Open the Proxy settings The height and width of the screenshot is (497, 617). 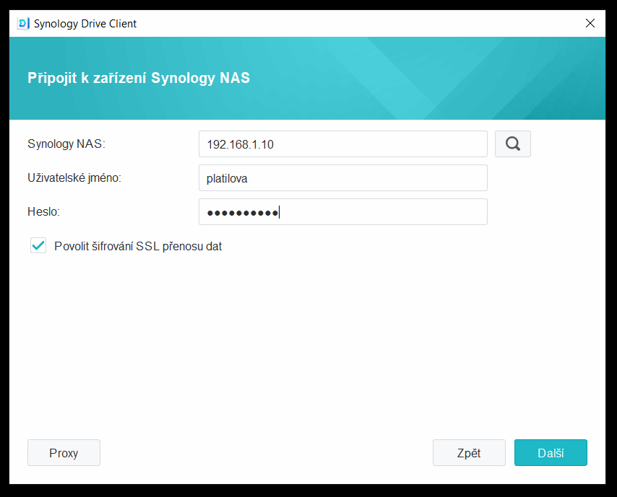tap(64, 453)
